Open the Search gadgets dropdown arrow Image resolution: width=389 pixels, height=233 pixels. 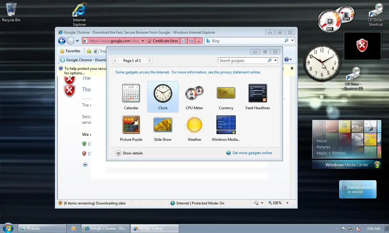pos(275,60)
